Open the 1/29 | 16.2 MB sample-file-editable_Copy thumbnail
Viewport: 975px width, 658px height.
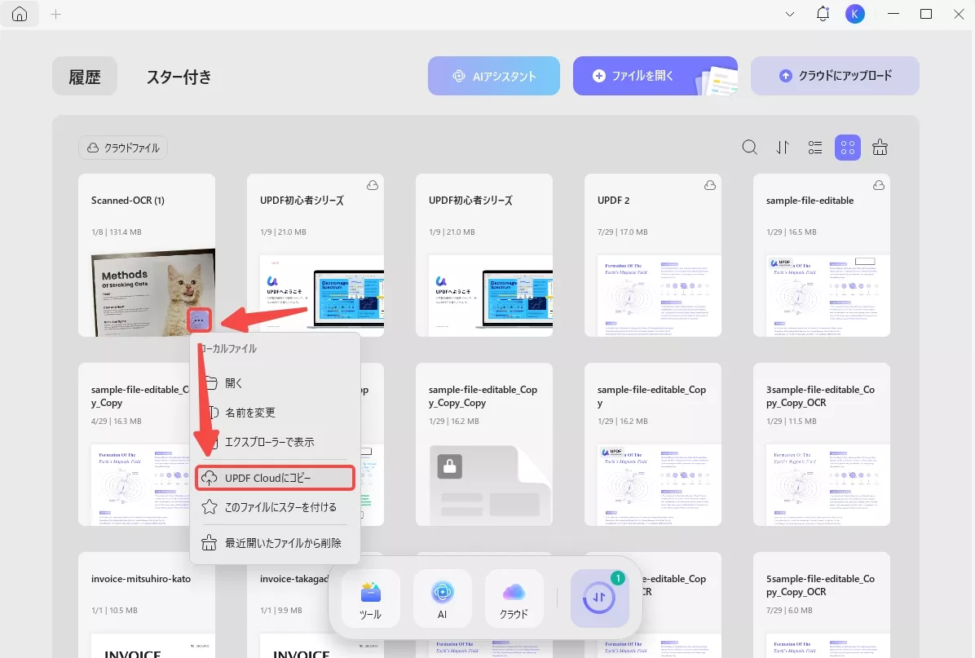click(660, 485)
